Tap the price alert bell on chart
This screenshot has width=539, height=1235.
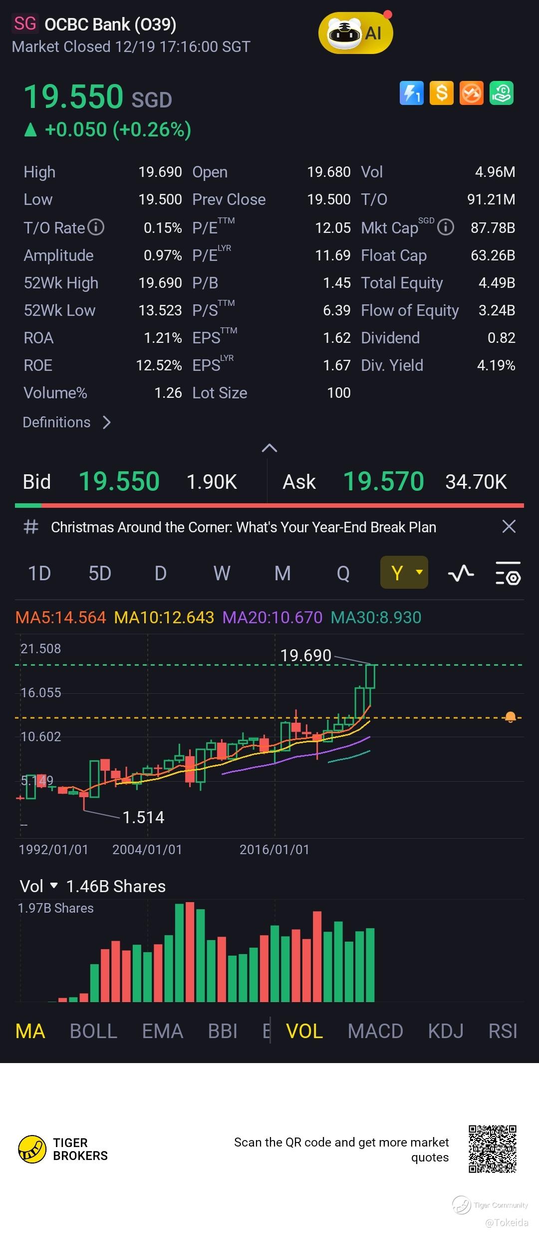click(x=510, y=717)
